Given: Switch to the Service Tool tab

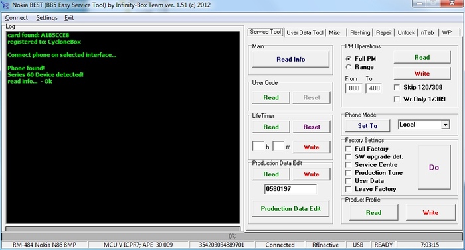Looking at the screenshot, I should point(266,32).
